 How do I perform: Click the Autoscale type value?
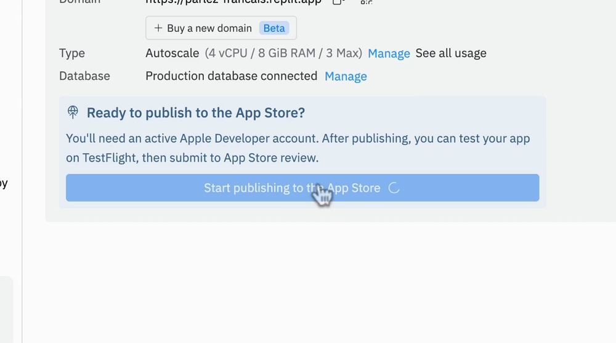[x=172, y=53]
